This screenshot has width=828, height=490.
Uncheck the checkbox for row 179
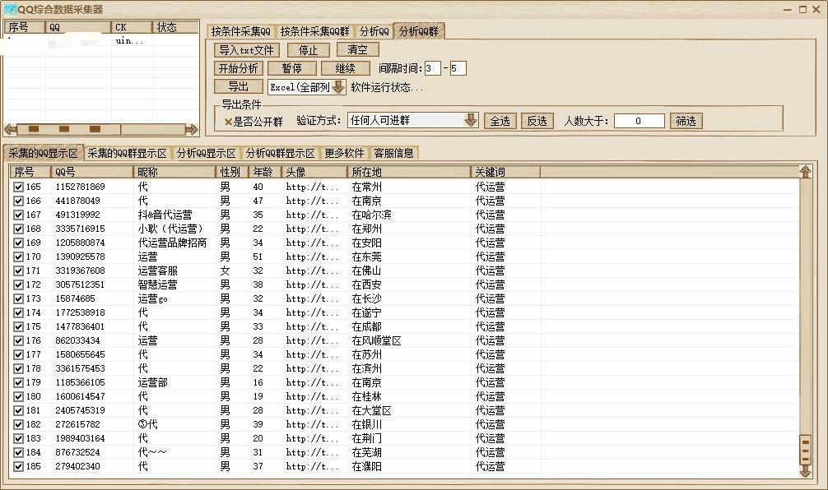click(18, 382)
